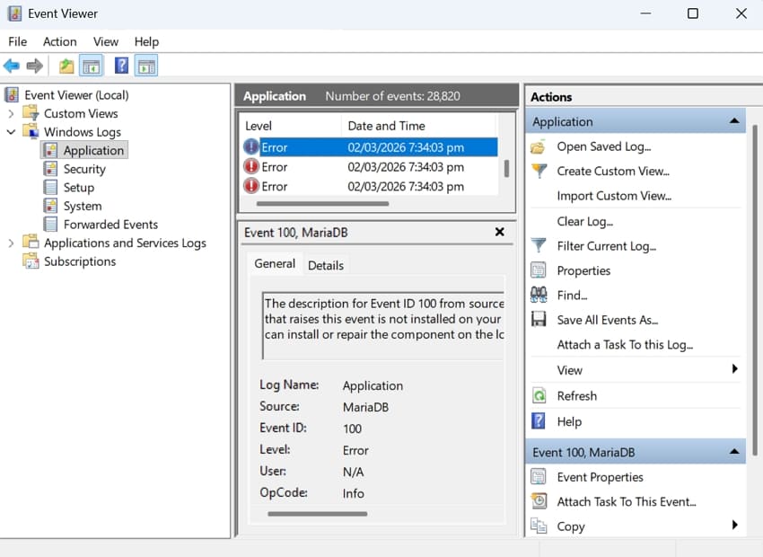Click the Properties icon in Actions pane
This screenshot has width=763, height=557.
(x=539, y=270)
